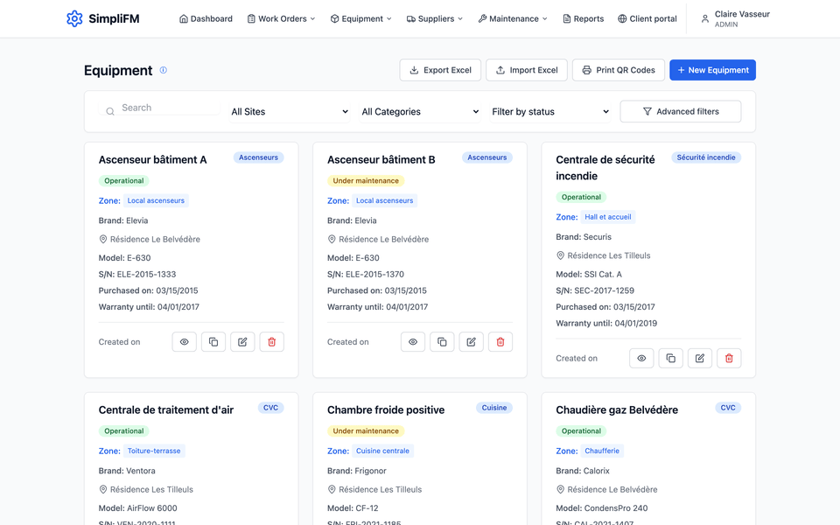View Ascenseur bâtiment B with eye icon

point(413,342)
